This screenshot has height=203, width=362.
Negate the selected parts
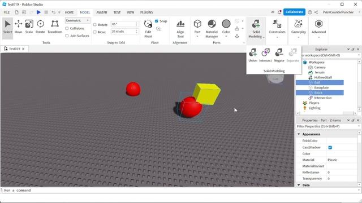point(279,55)
